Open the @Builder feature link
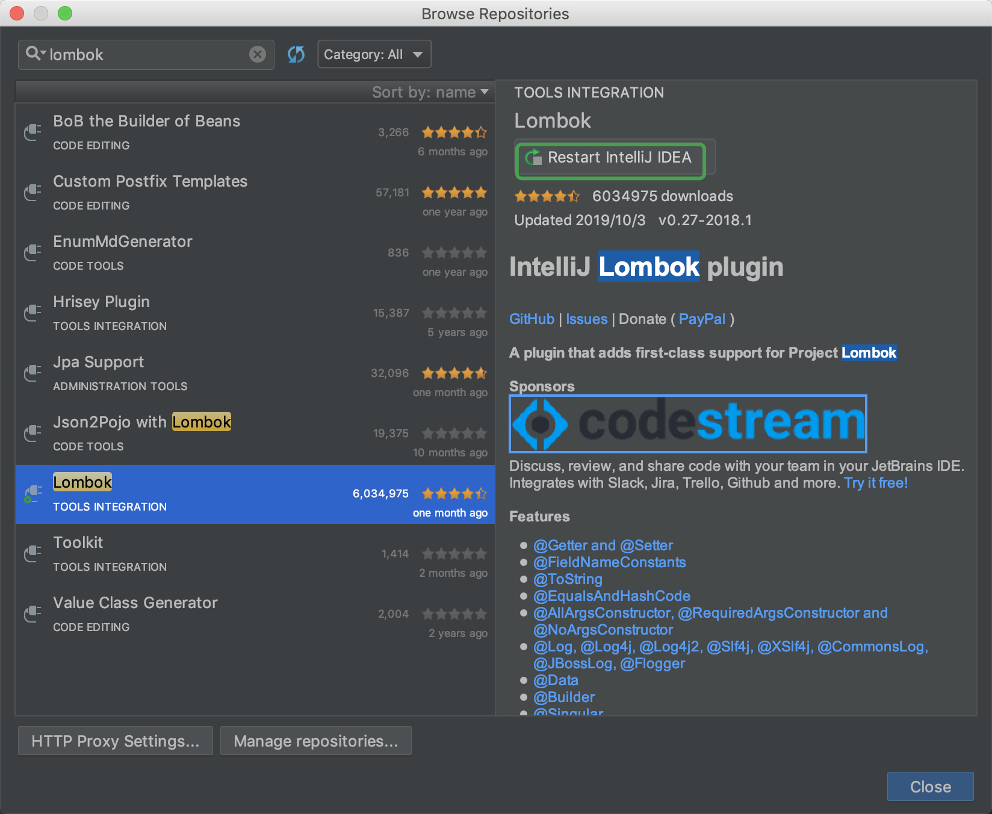Image resolution: width=992 pixels, height=814 pixels. [564, 697]
